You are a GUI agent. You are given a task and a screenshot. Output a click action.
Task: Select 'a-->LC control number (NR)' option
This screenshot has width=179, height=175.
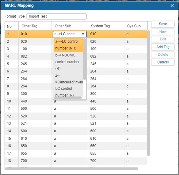tap(68, 45)
